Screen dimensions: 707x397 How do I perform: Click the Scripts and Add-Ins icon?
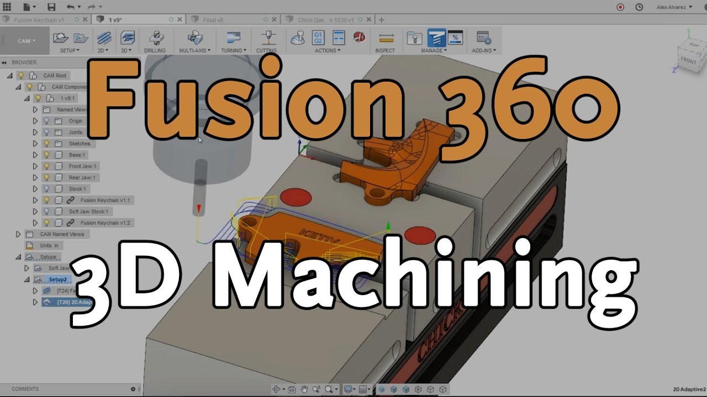(x=484, y=38)
